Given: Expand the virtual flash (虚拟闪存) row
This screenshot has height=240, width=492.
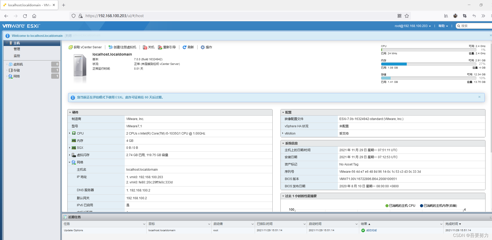Looking at the screenshot, I should [x=70, y=155].
